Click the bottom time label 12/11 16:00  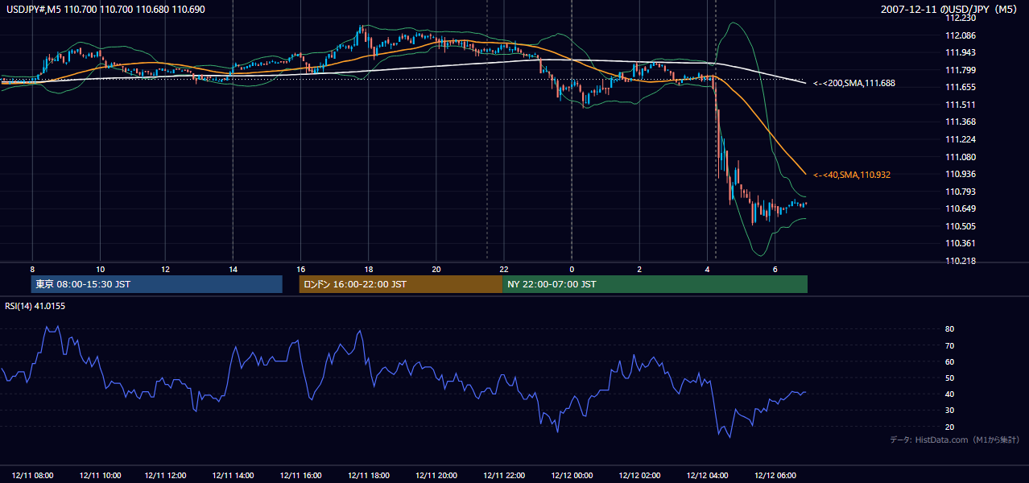[300, 476]
